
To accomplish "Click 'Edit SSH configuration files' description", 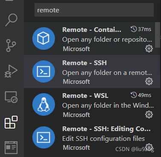I will pyautogui.click(x=103, y=139).
